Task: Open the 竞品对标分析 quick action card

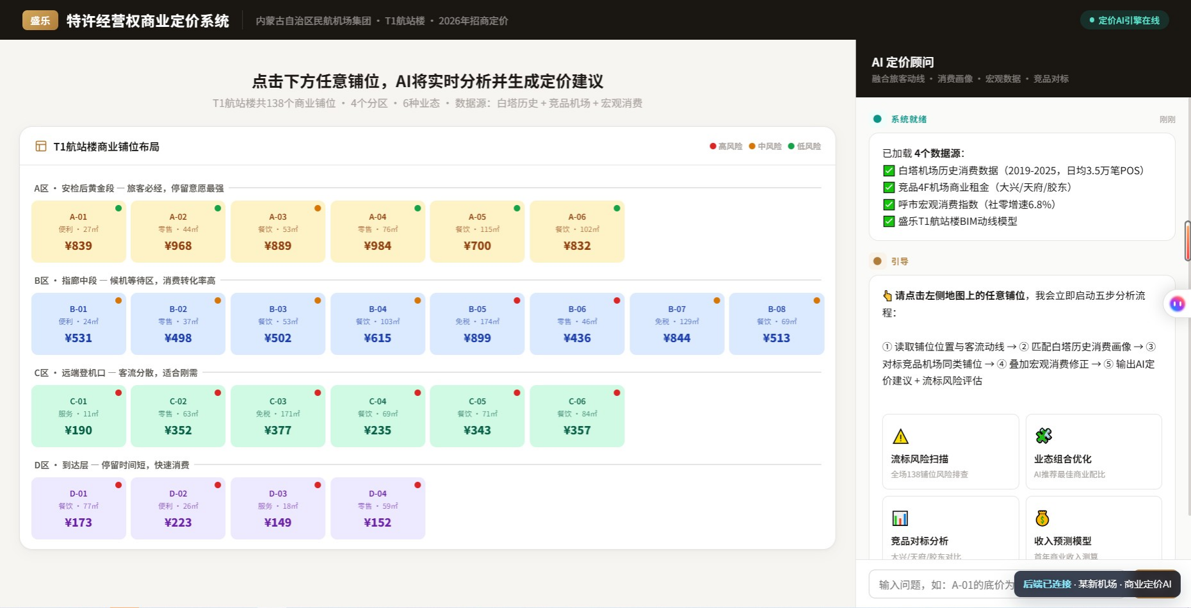Action: tap(950, 528)
